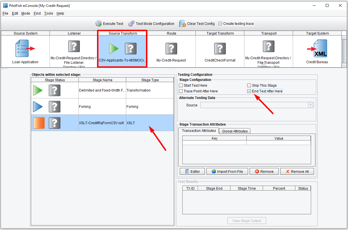
Task: Select the Route stage question-mark icon
Action: click(x=171, y=49)
